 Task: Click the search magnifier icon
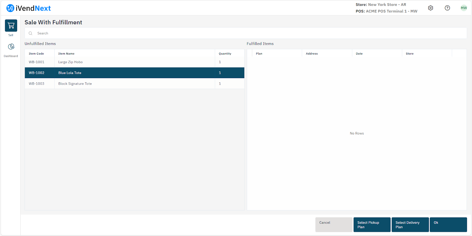30,33
